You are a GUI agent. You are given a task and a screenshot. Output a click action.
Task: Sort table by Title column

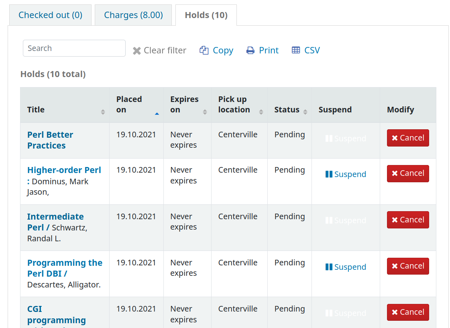click(65, 110)
